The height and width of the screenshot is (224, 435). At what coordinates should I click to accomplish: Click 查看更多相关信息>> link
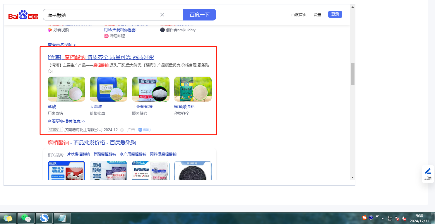66,121
